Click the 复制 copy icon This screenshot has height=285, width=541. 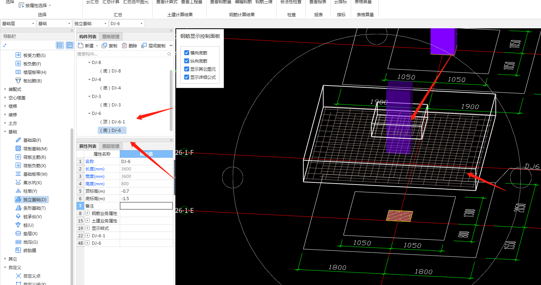pyautogui.click(x=104, y=46)
